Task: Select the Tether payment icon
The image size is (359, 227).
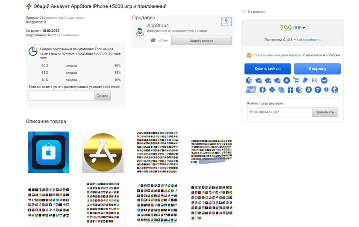Action: point(318,90)
